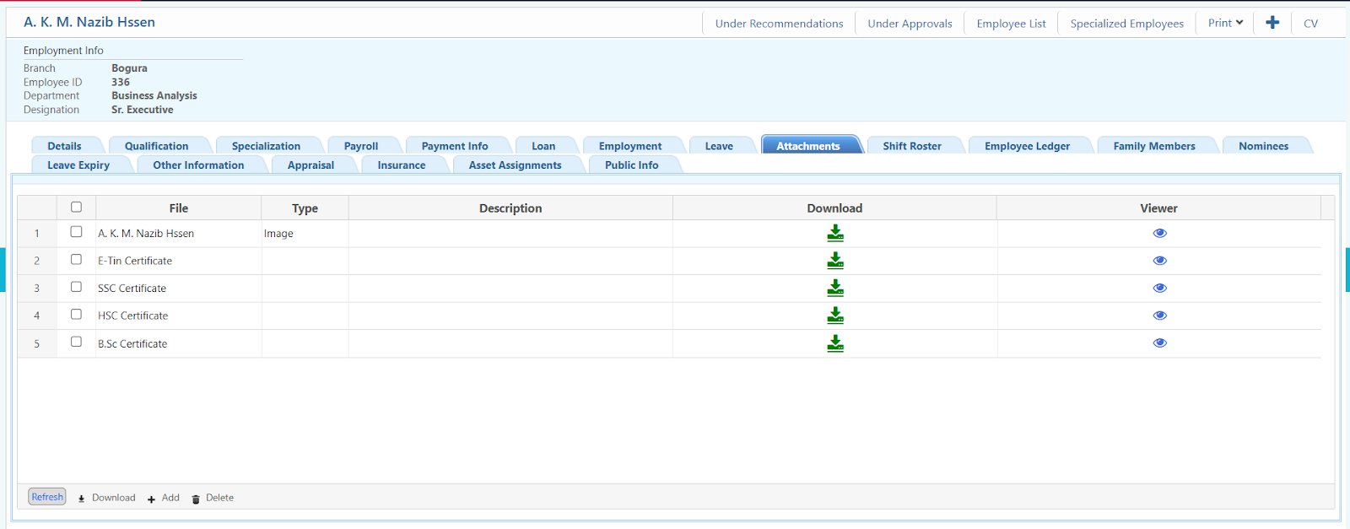Open the Employment tab
The width and height of the screenshot is (1350, 529).
coord(630,146)
